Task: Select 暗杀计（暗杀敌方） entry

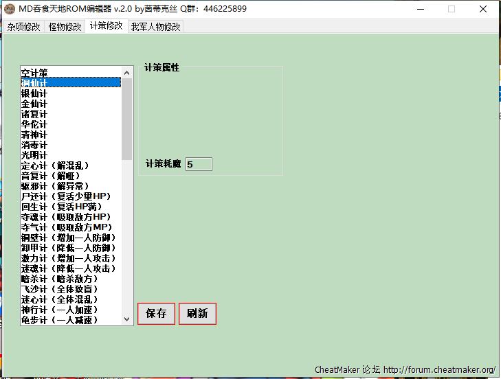Action: click(60, 279)
